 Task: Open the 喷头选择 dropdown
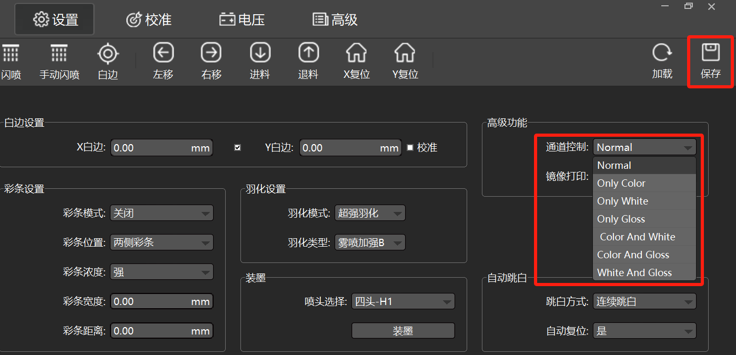tap(403, 301)
